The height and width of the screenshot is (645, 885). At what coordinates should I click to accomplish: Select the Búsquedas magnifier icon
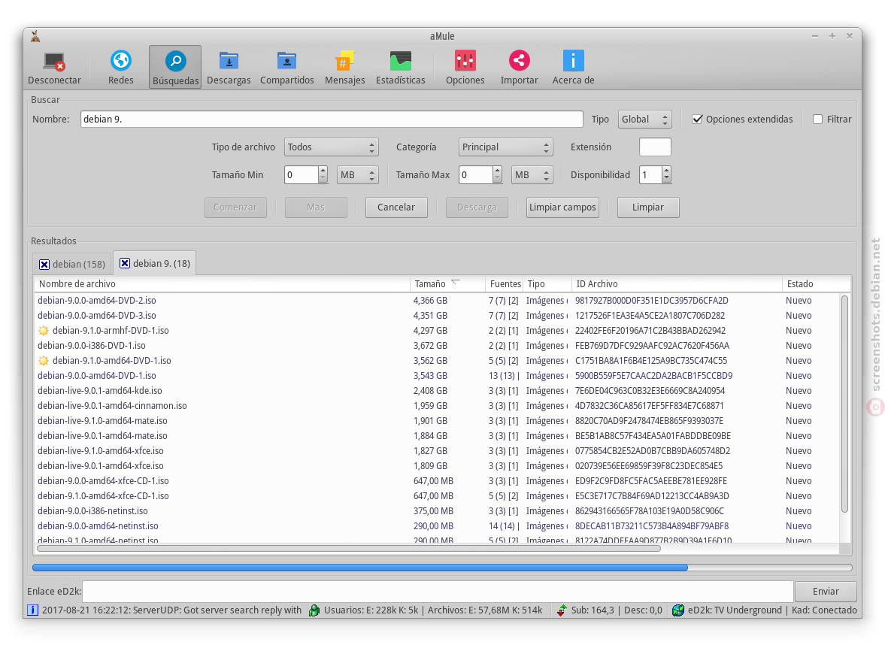[x=175, y=61]
